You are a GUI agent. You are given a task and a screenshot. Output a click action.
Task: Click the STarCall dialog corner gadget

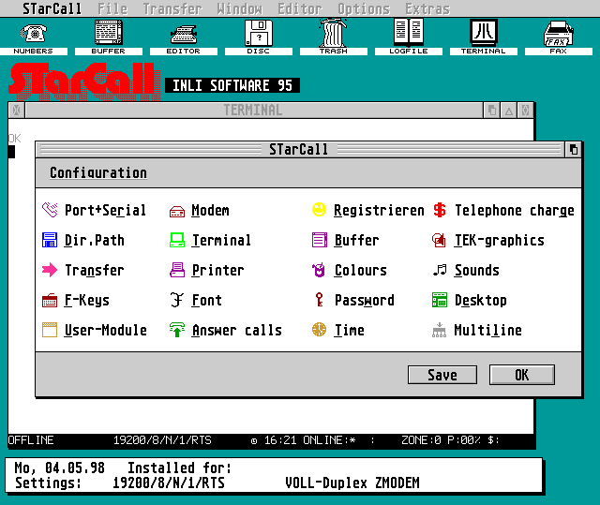coord(573,150)
